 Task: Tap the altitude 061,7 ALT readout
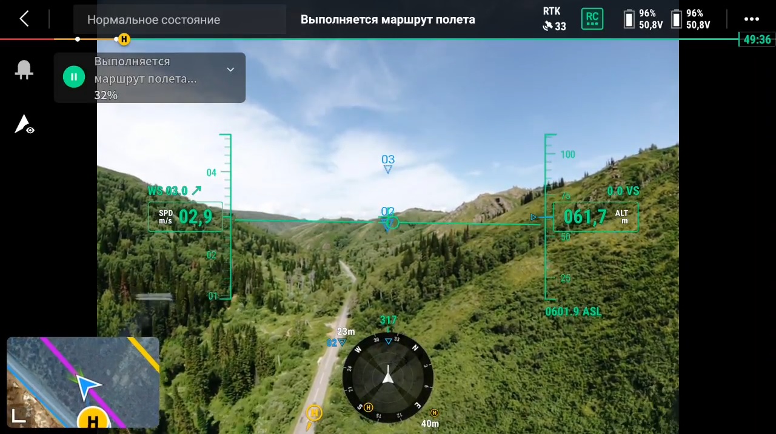click(595, 217)
